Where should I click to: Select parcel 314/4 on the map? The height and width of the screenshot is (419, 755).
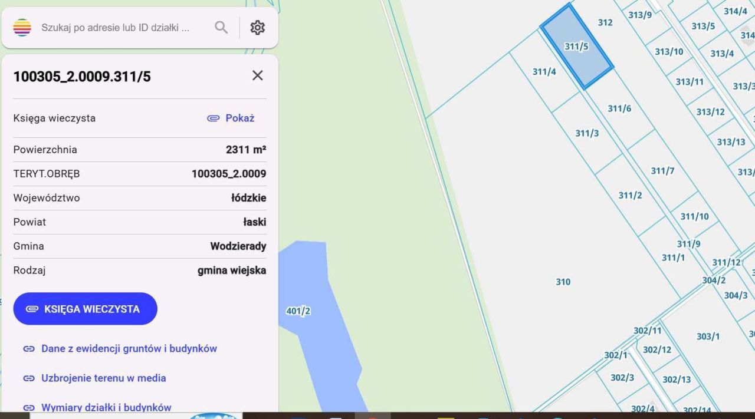tap(735, 11)
